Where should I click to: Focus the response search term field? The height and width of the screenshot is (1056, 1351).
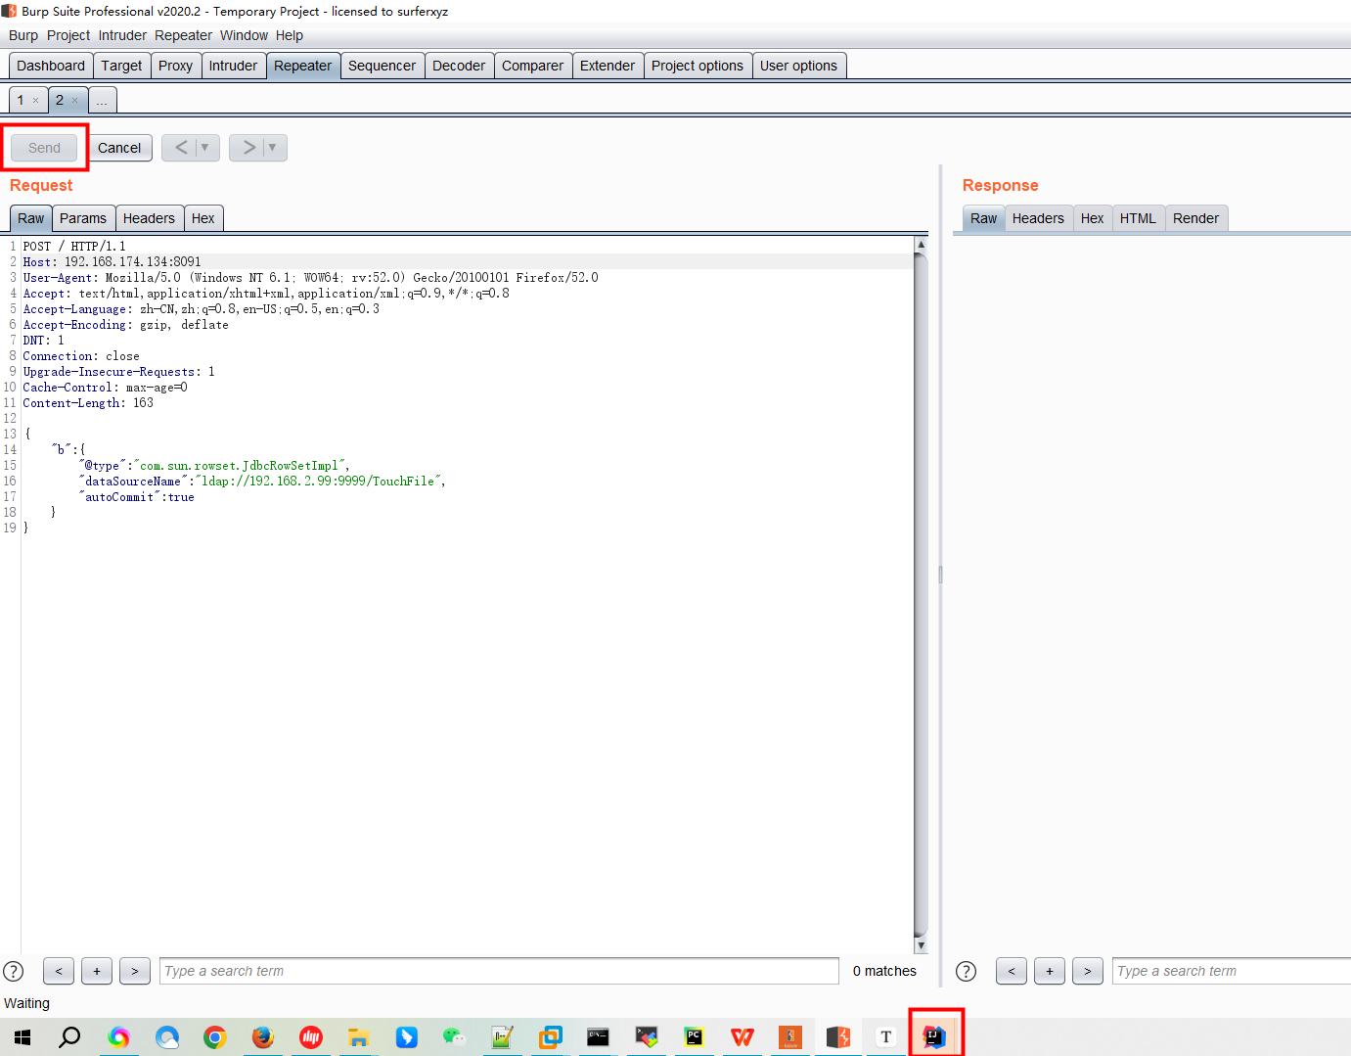click(1232, 971)
